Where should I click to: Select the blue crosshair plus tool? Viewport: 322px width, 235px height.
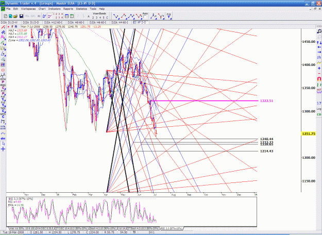point(3,149)
